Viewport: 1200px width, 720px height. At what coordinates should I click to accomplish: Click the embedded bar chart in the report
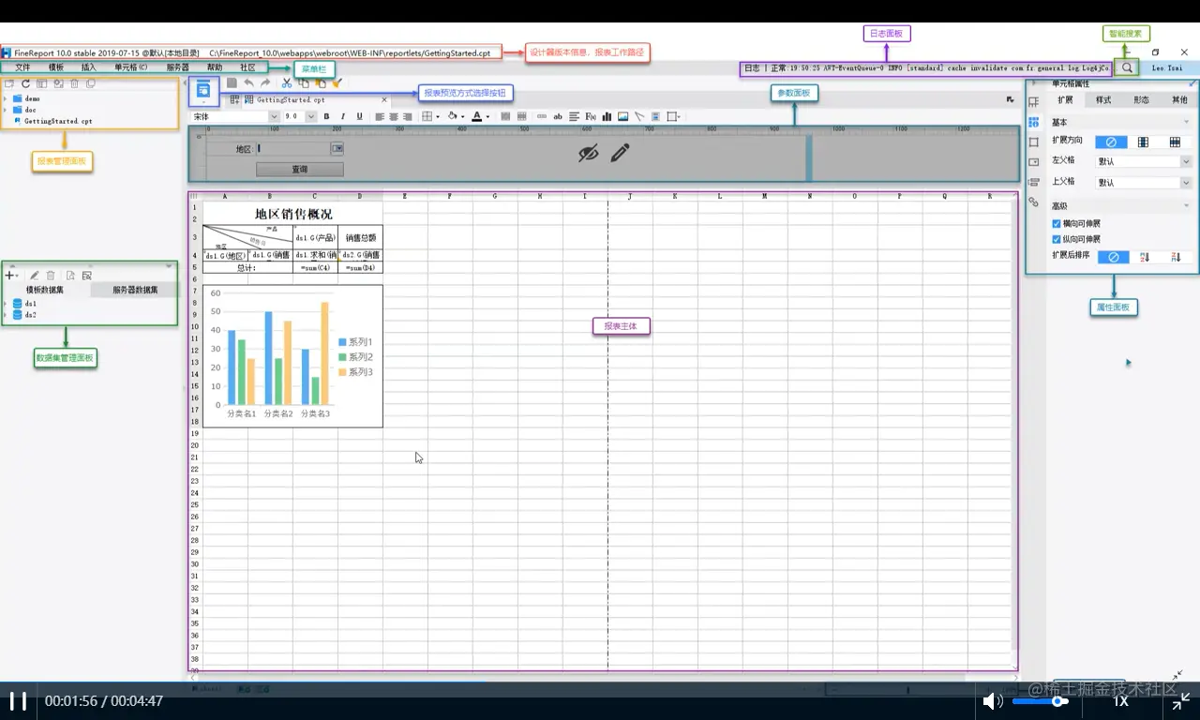tap(292, 356)
